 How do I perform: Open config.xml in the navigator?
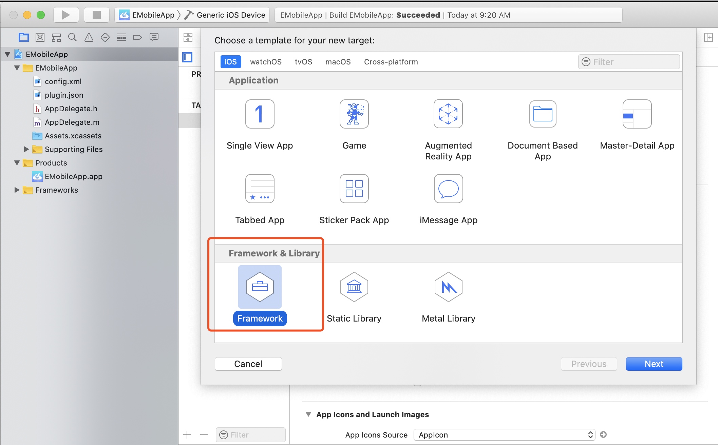(x=63, y=81)
